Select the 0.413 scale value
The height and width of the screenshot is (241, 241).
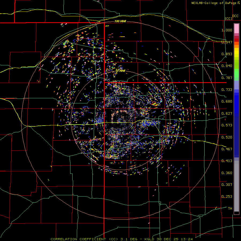(x=227, y=161)
